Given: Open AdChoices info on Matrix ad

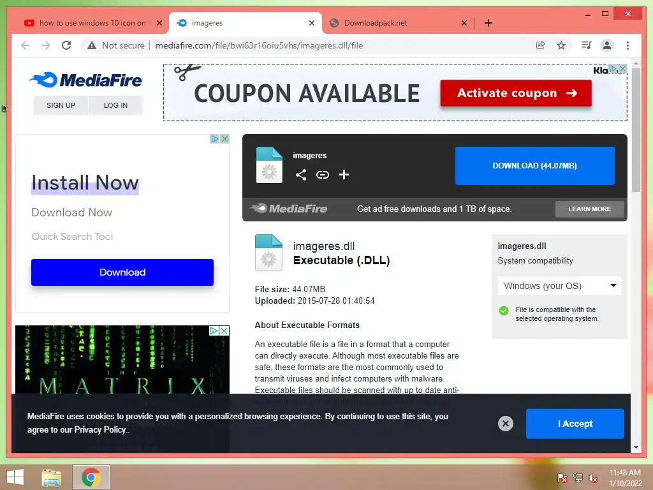Looking at the screenshot, I should click(214, 330).
